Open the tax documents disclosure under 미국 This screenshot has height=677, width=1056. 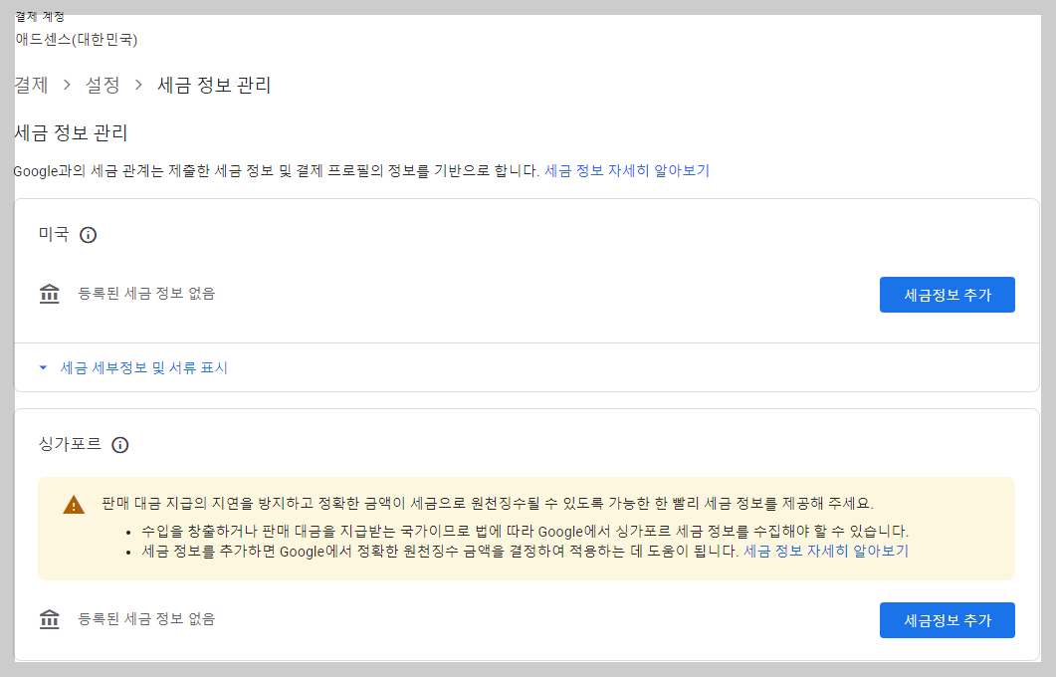(x=143, y=367)
